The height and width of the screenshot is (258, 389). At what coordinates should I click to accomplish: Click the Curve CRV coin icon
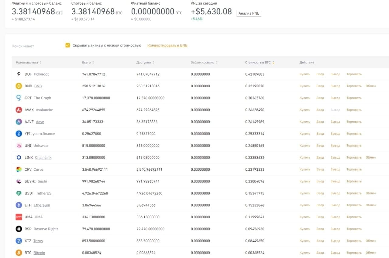coord(19,169)
